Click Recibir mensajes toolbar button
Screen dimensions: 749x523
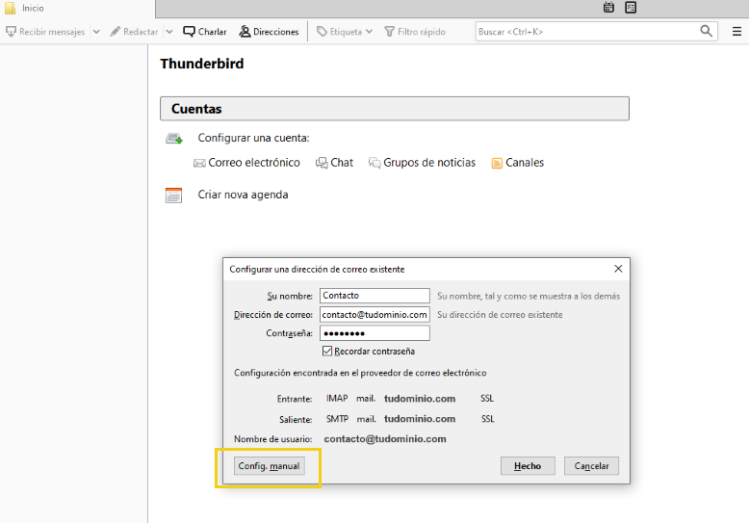(45, 32)
